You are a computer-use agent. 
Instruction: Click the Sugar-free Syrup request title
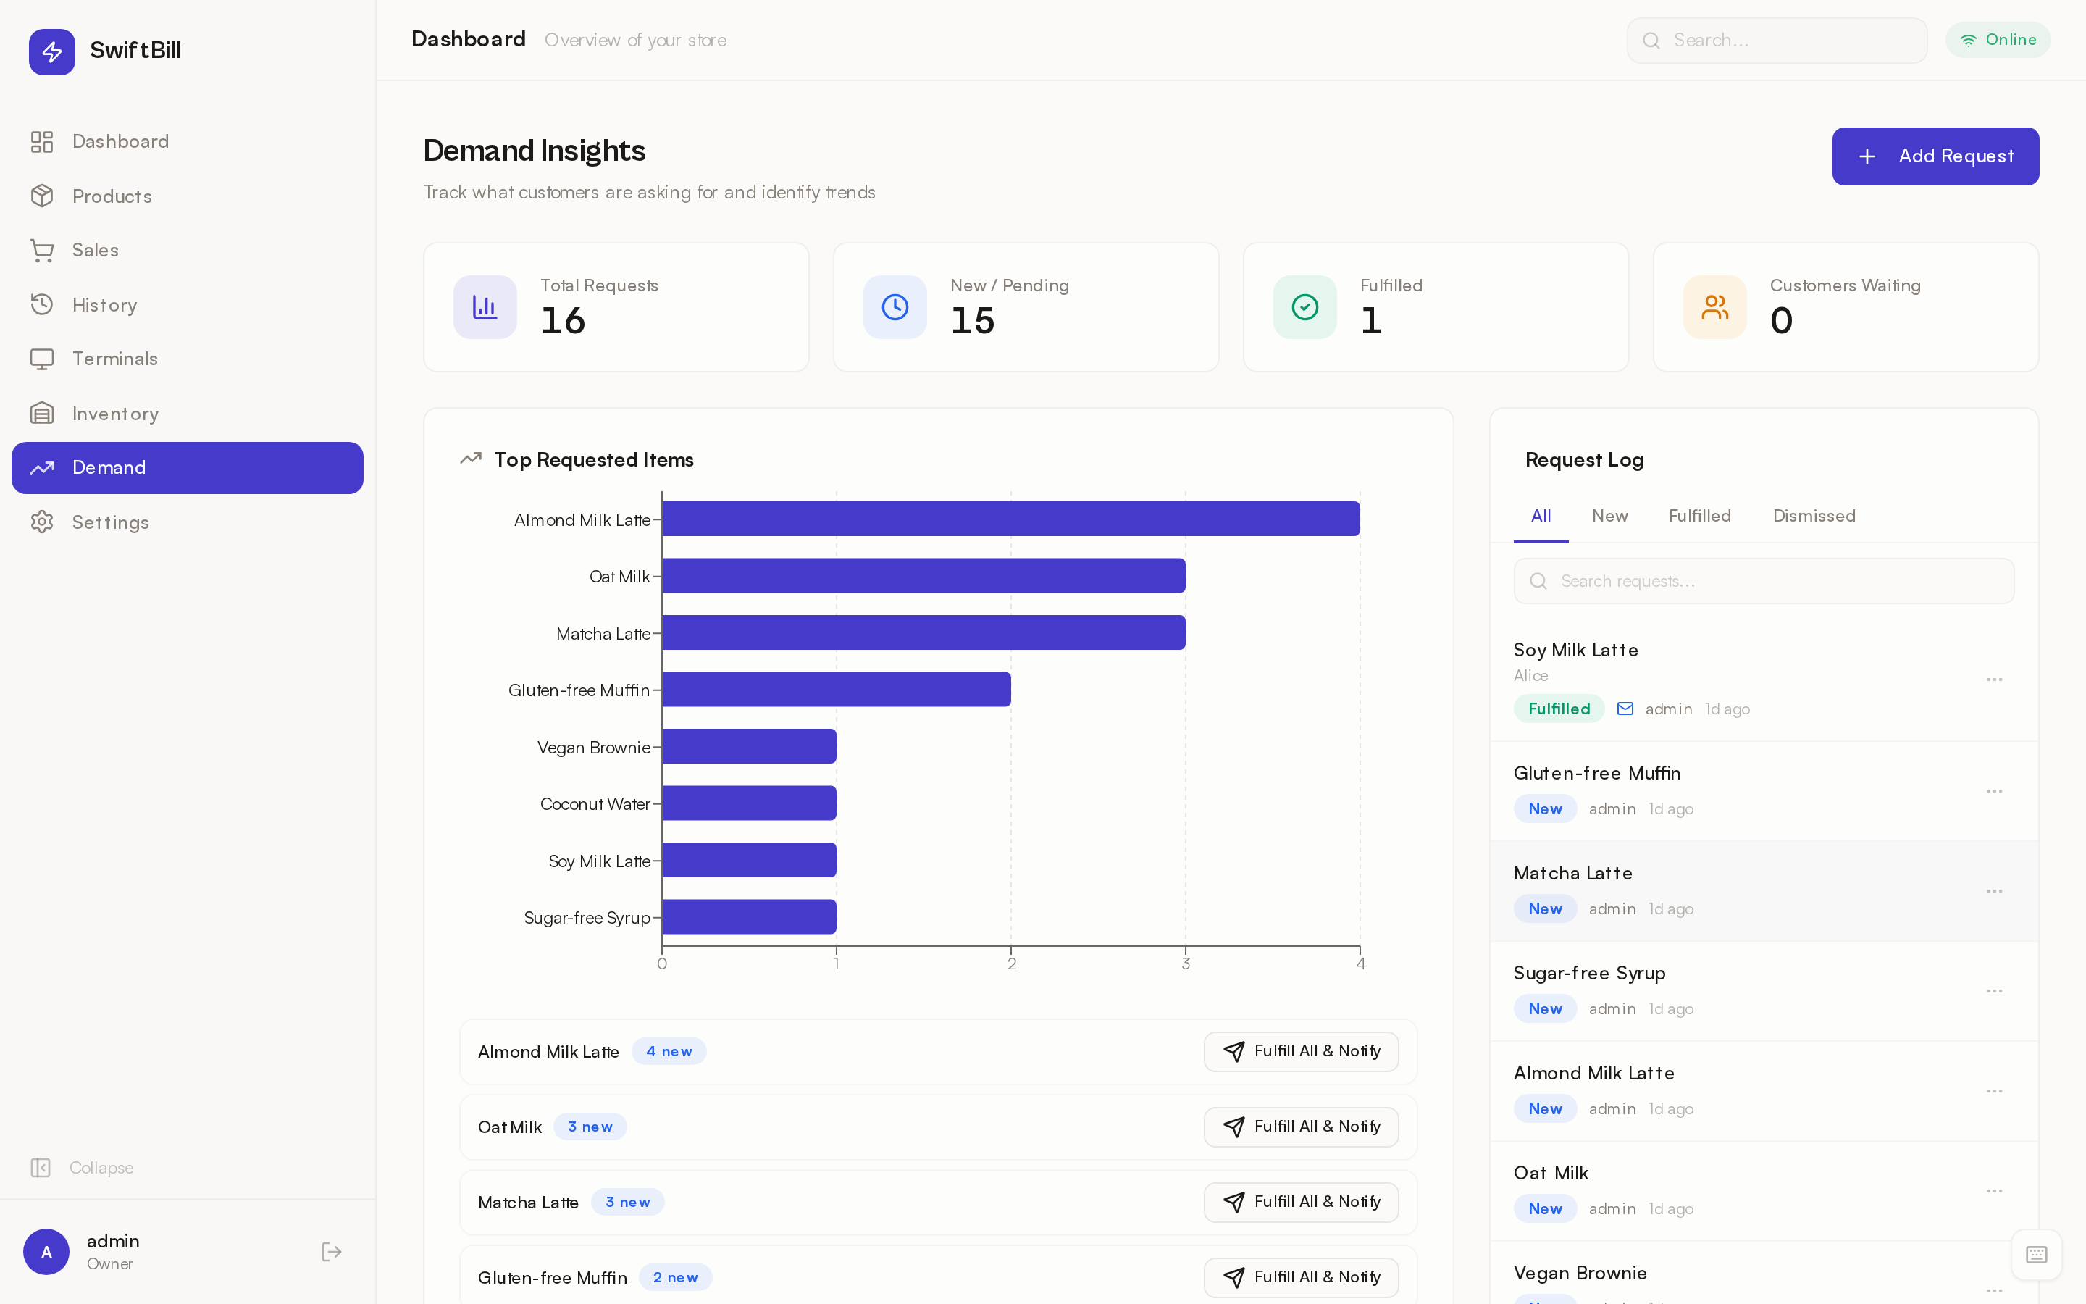[x=1590, y=973]
